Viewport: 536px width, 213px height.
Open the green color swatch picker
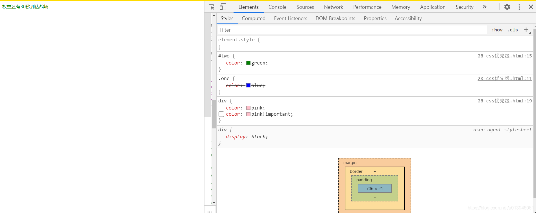pyautogui.click(x=248, y=63)
